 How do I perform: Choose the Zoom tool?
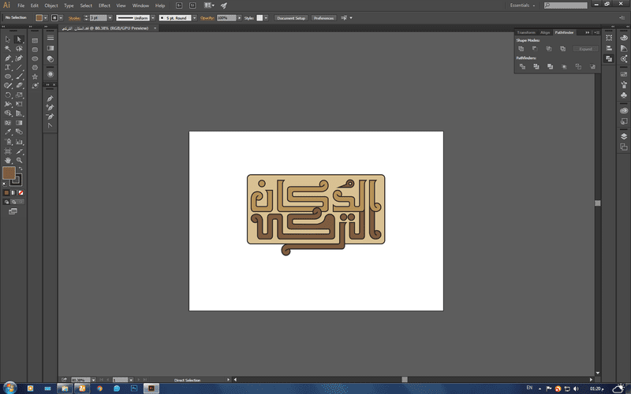point(20,160)
